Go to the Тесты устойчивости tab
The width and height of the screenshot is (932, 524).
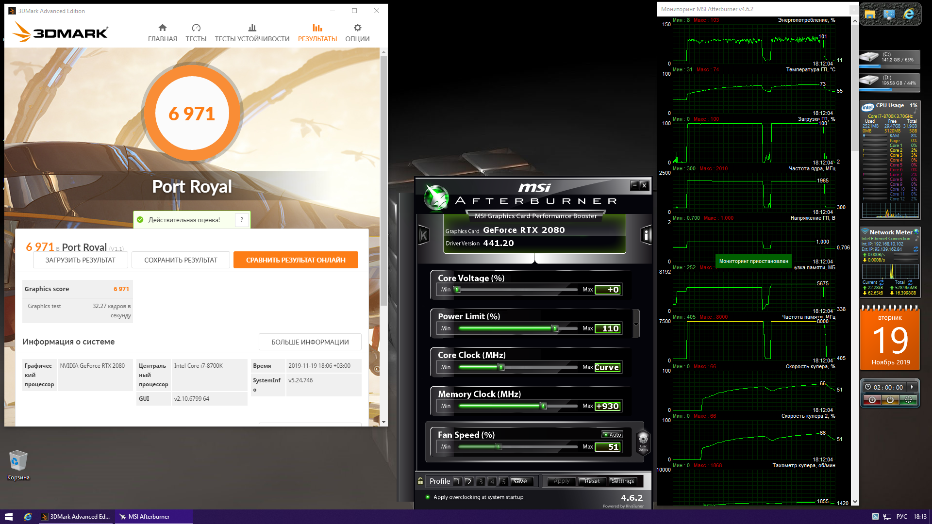pyautogui.click(x=252, y=33)
